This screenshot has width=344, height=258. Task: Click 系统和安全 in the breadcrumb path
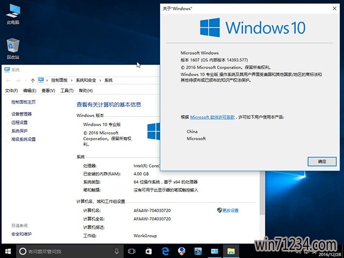[86, 80]
